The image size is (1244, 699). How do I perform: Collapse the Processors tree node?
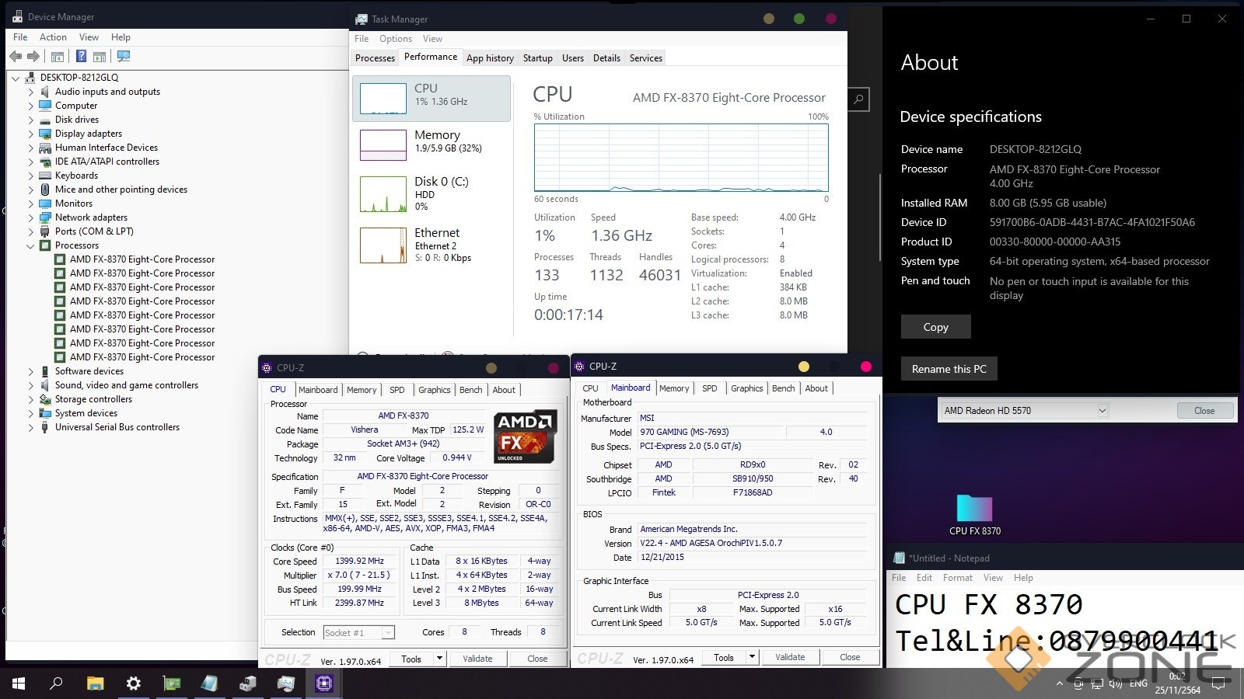point(31,245)
